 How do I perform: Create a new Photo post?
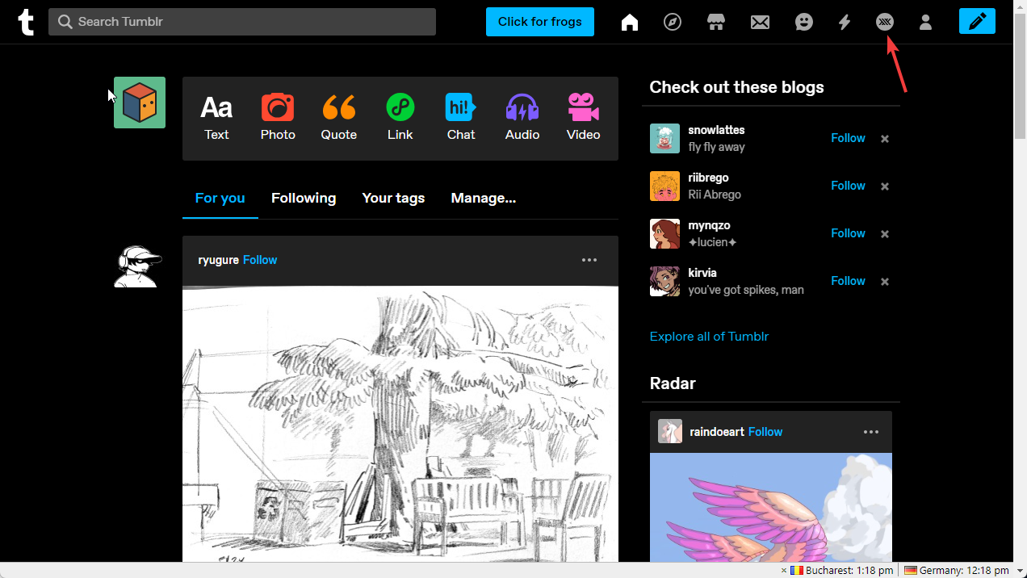coord(278,118)
